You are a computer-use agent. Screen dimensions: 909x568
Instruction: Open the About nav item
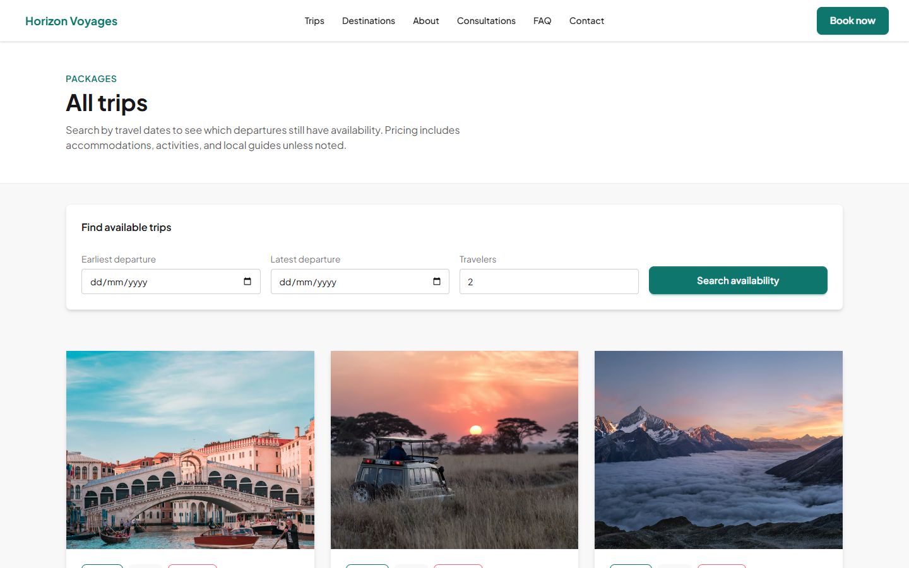click(x=426, y=21)
